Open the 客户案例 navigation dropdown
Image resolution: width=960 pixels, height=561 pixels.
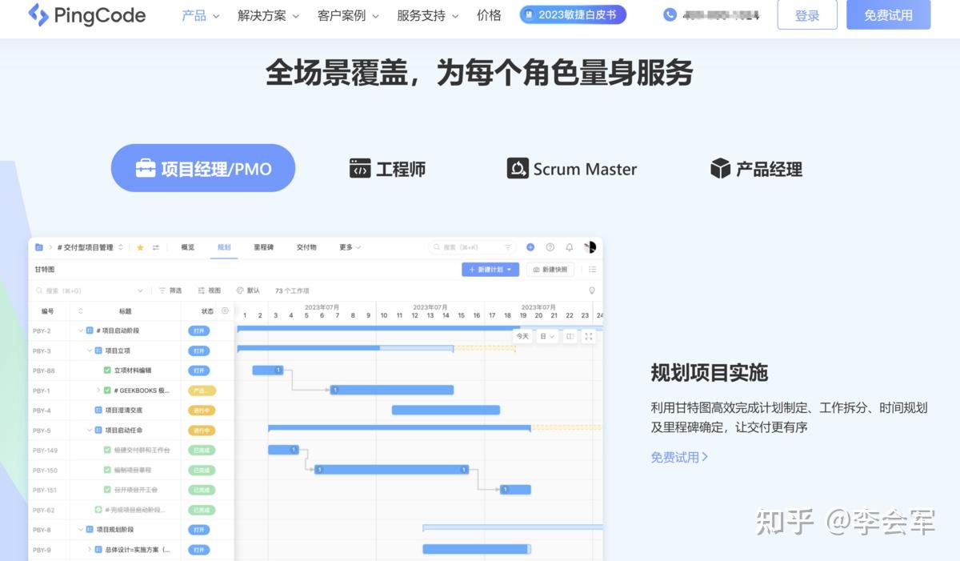(x=348, y=15)
